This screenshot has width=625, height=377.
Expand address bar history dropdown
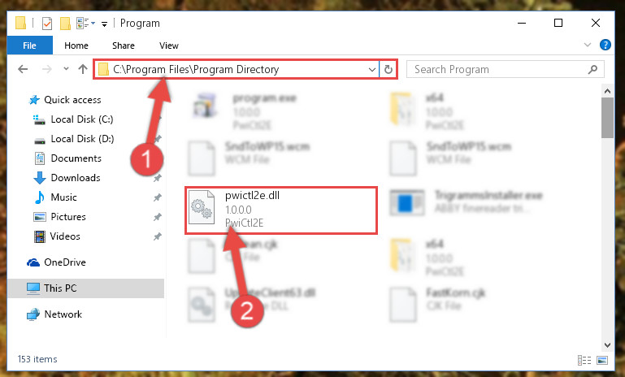point(372,70)
